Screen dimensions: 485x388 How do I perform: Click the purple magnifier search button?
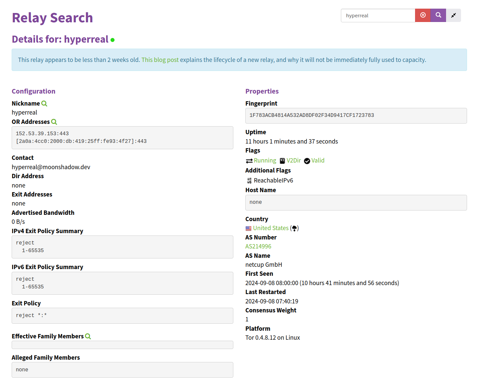[x=438, y=15]
